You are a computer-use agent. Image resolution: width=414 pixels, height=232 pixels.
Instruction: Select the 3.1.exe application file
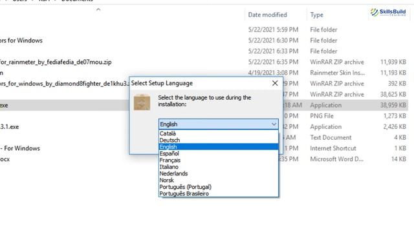10,127
